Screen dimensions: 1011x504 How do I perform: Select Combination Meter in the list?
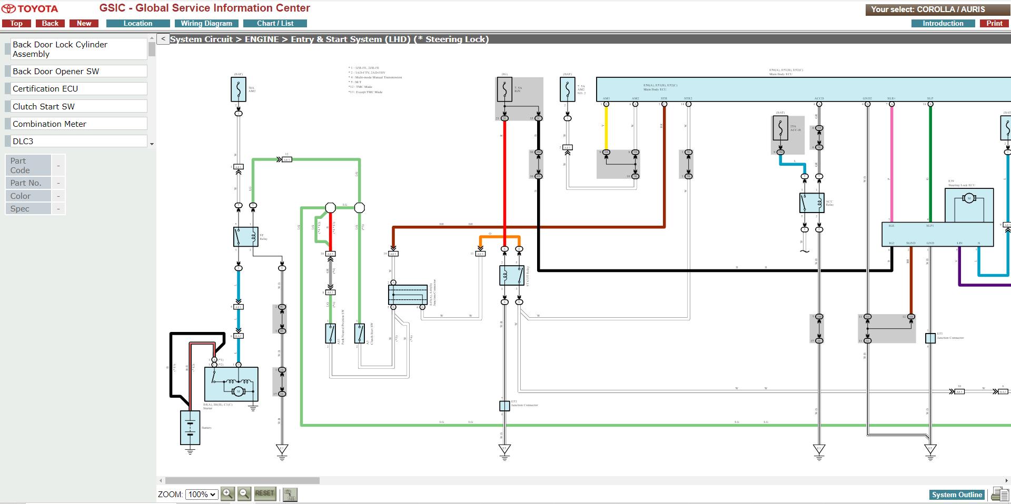(78, 124)
